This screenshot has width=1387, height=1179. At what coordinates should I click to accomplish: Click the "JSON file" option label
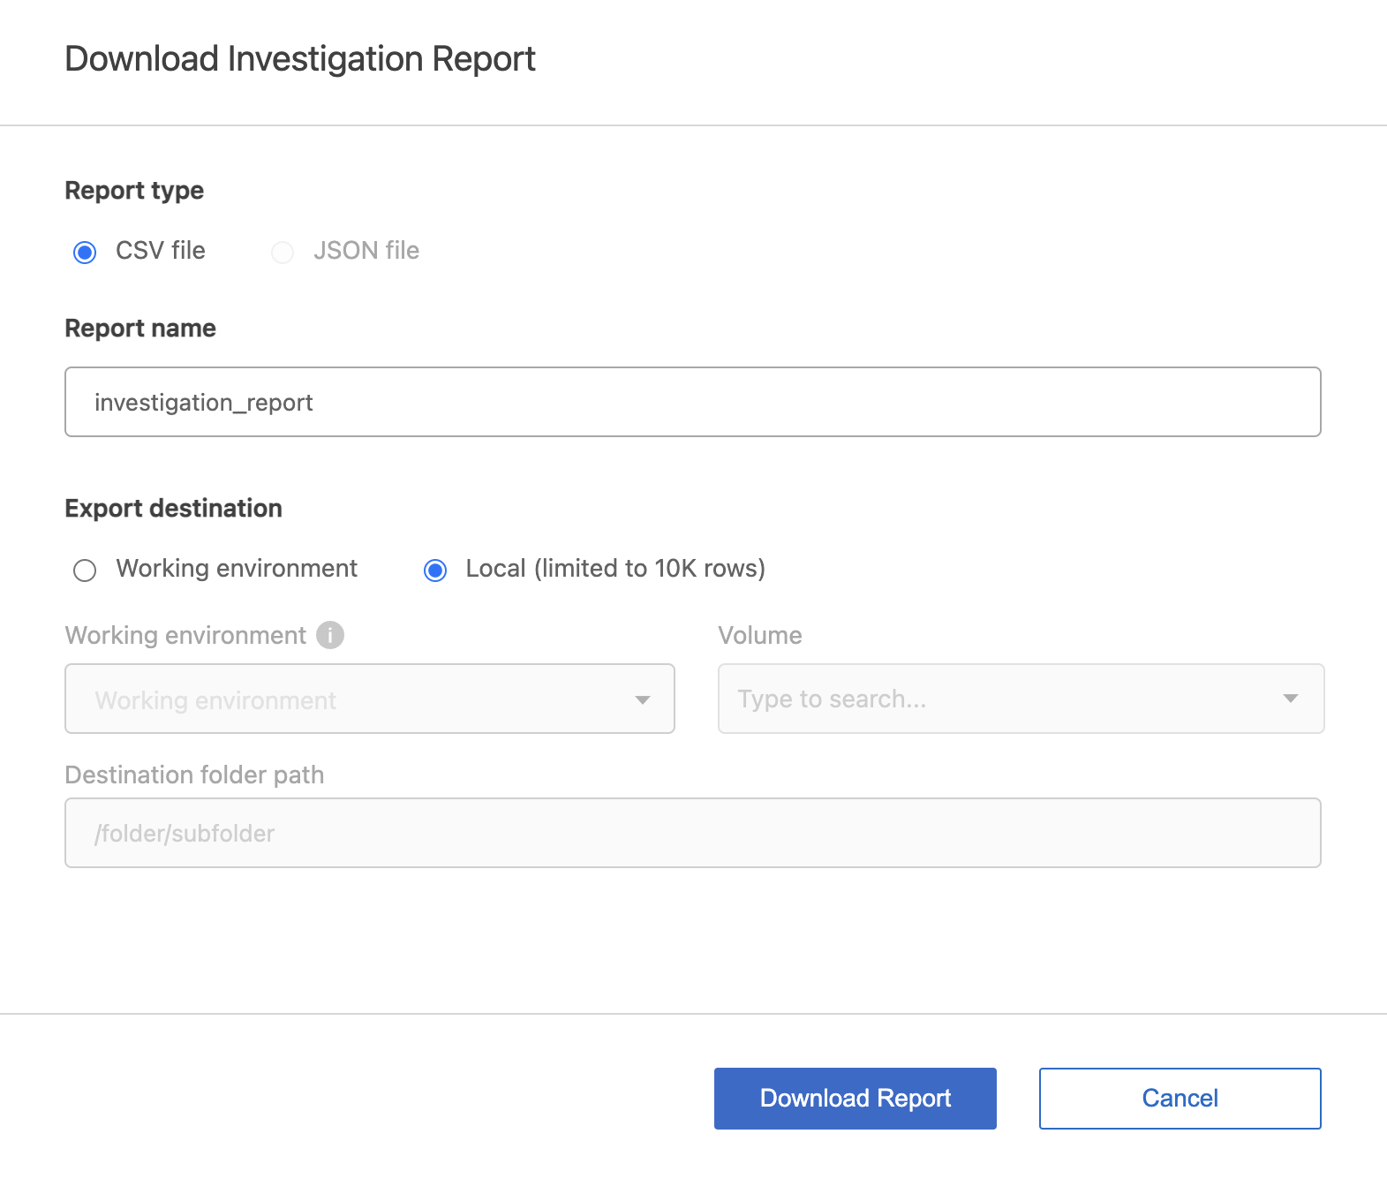point(366,251)
